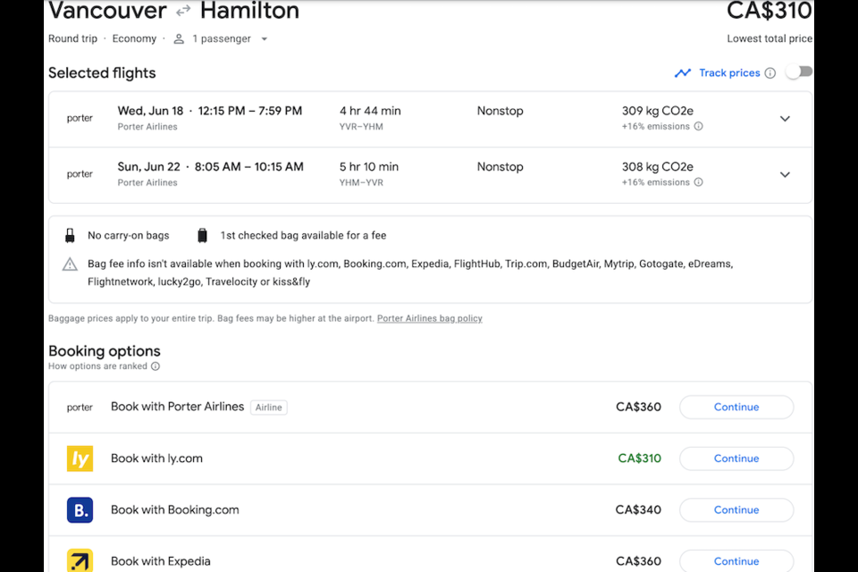
Task: Click the Porter logo on Jun 22 flight
Action: click(x=80, y=174)
